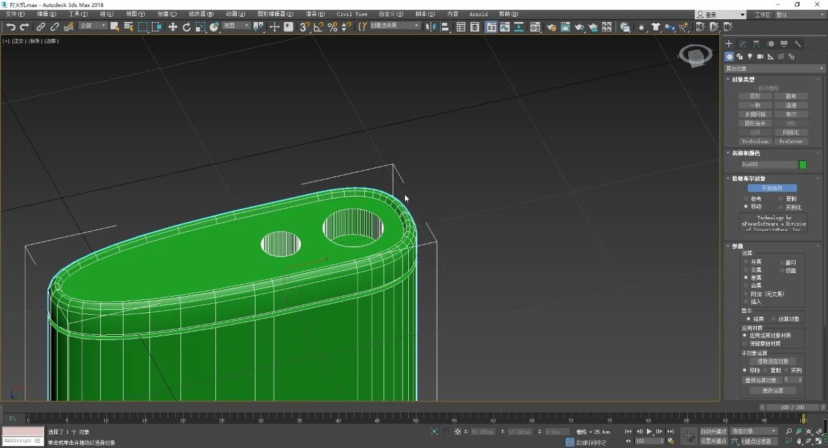Open the 复合对象 category dropdown

(x=774, y=69)
